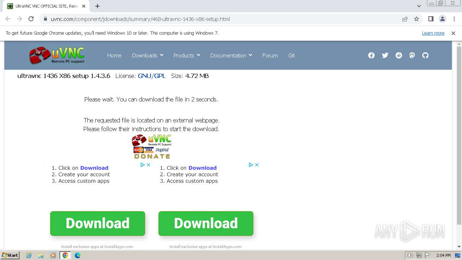Open uVNC GitHub icon
Viewport: 462px width, 260px height.
coord(426,55)
